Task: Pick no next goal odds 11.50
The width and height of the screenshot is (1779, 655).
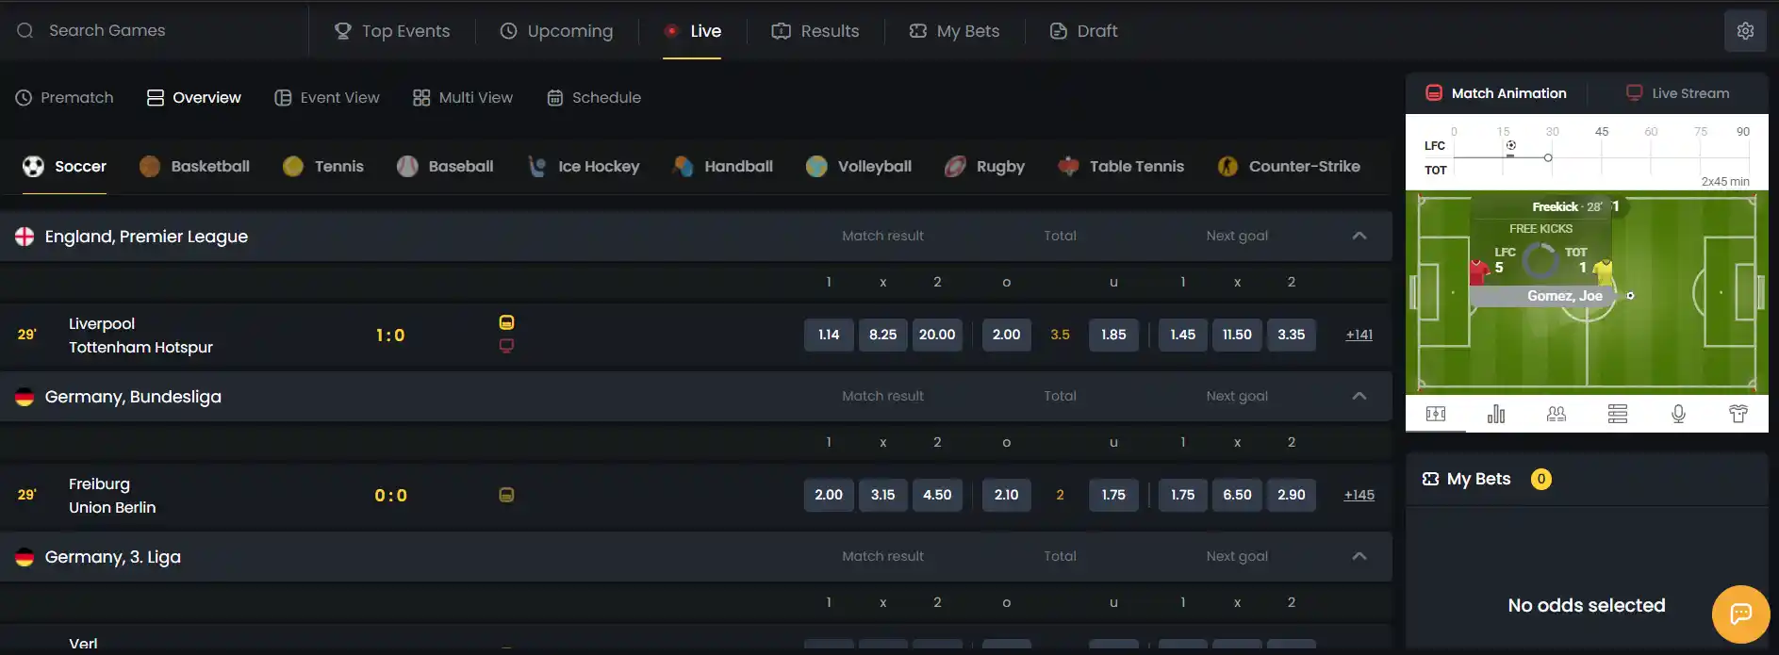Action: [x=1237, y=335]
